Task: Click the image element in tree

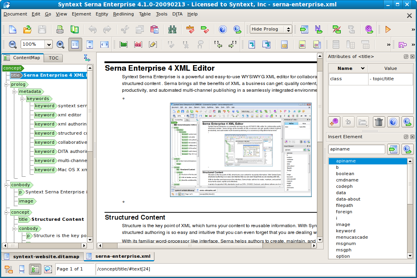Action: click(x=26, y=201)
